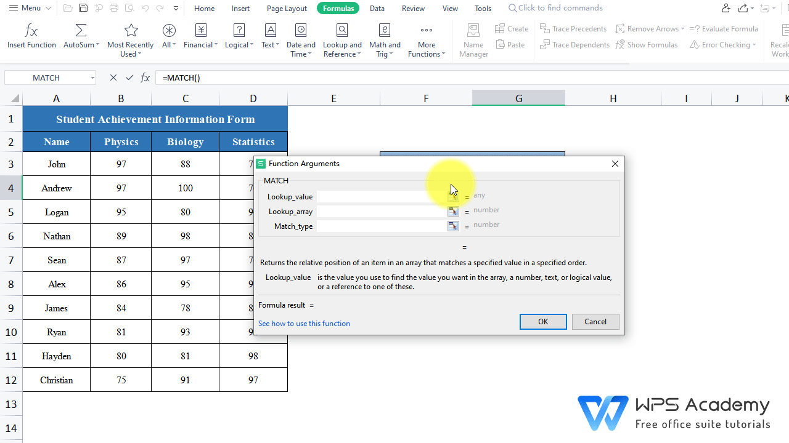This screenshot has height=443, width=789.
Task: Open the Math and Trig functions
Action: 385,37
